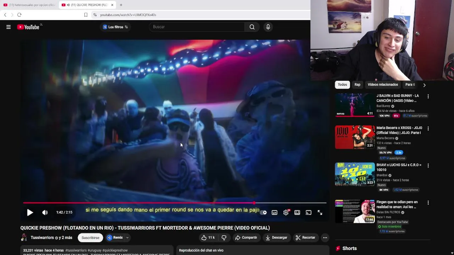This screenshot has height=255, width=454.
Task: Click the Descargar button
Action: 276,238
